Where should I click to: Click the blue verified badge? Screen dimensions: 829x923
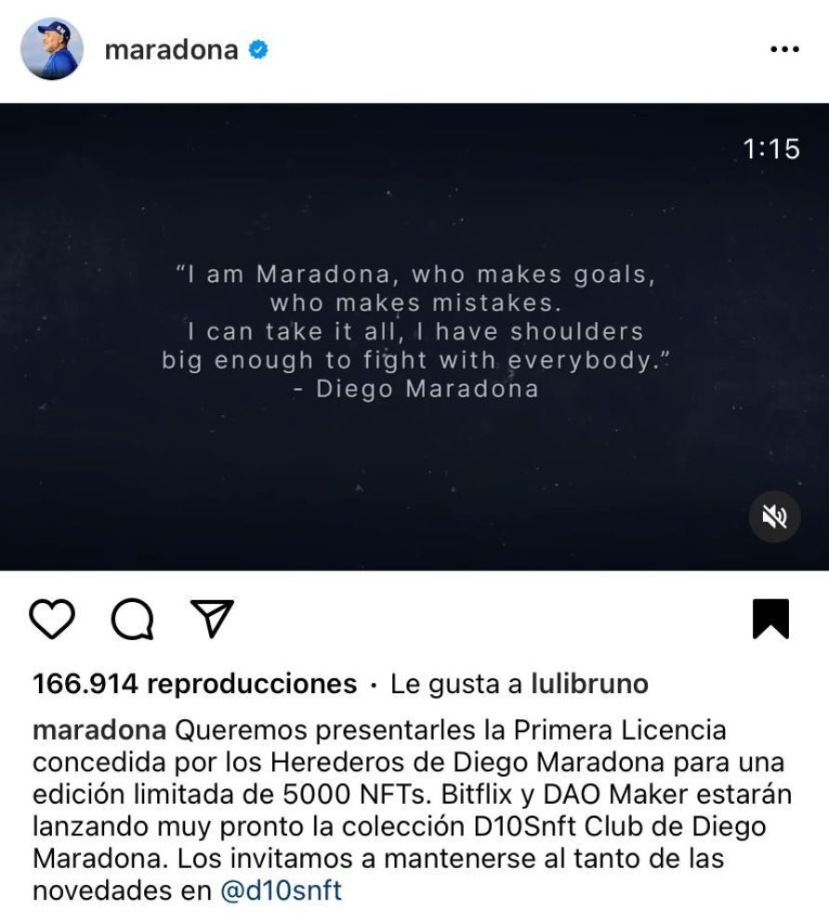[258, 50]
